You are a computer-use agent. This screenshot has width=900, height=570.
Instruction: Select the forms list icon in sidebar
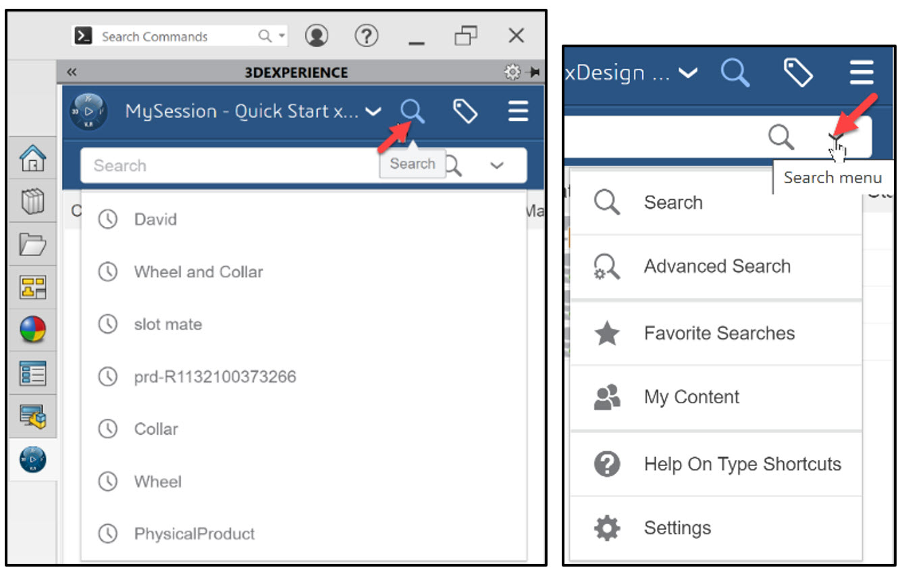32,373
